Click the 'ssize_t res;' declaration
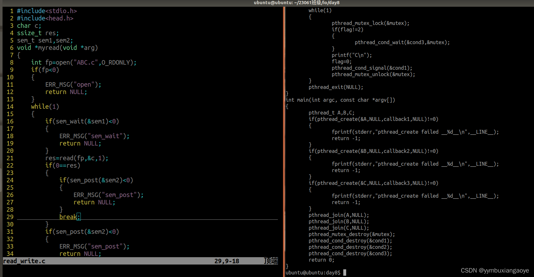Image resolution: width=534 pixels, height=277 pixels. click(x=38, y=33)
